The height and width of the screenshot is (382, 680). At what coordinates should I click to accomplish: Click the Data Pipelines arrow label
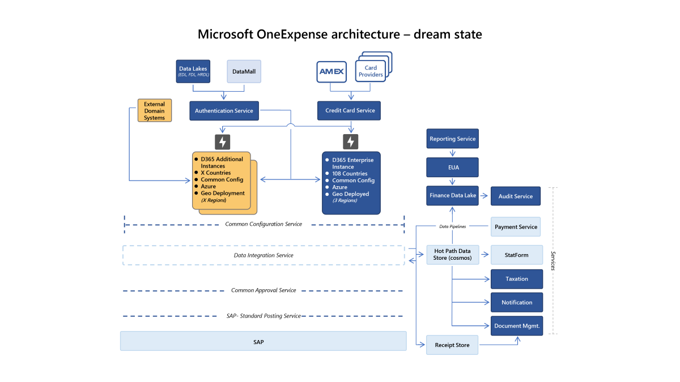(452, 226)
